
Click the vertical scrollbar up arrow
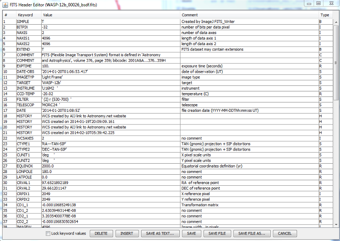(336, 22)
